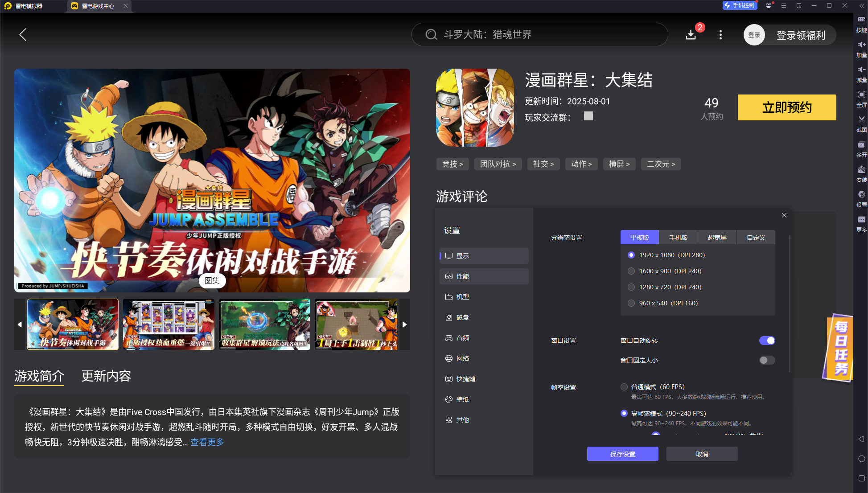Go back with the left arrow
The height and width of the screenshot is (493, 868).
[23, 35]
